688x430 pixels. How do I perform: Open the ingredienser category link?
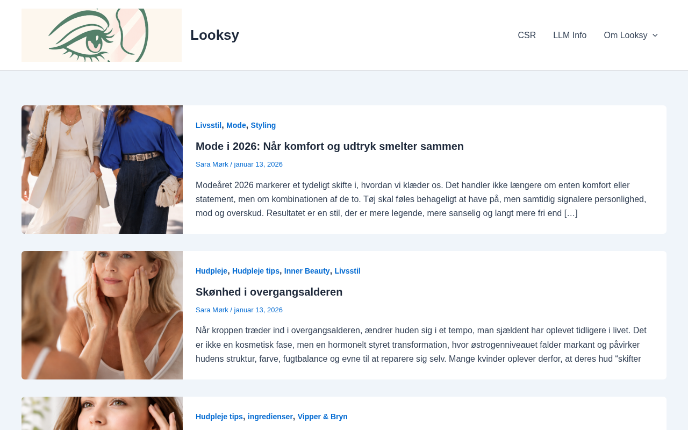pos(270,417)
